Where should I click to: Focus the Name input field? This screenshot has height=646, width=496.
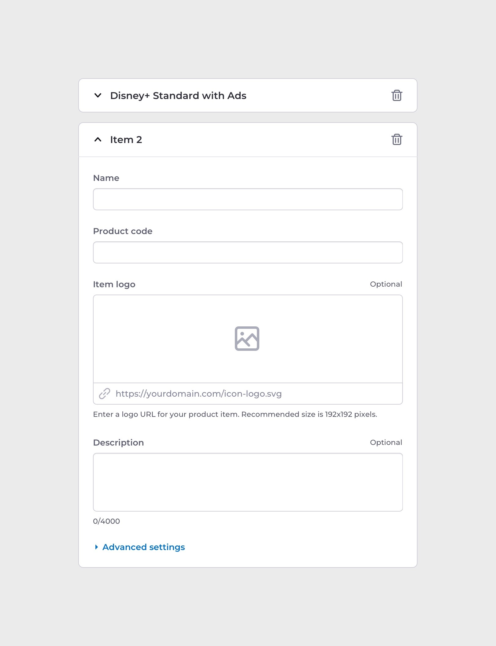[x=248, y=199]
